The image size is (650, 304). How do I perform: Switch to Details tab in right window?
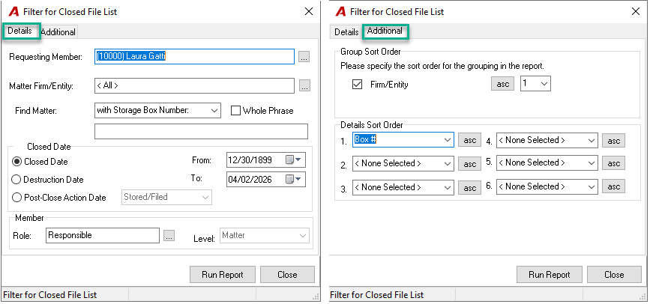[346, 32]
